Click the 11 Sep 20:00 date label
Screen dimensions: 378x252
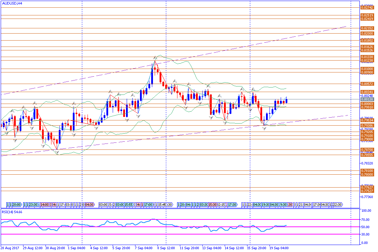click(x=189, y=248)
